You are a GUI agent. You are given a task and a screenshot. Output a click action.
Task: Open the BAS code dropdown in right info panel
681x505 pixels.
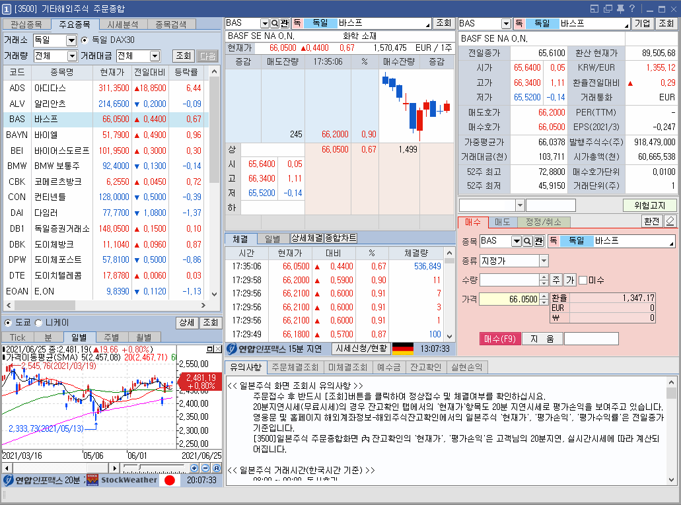(x=506, y=24)
